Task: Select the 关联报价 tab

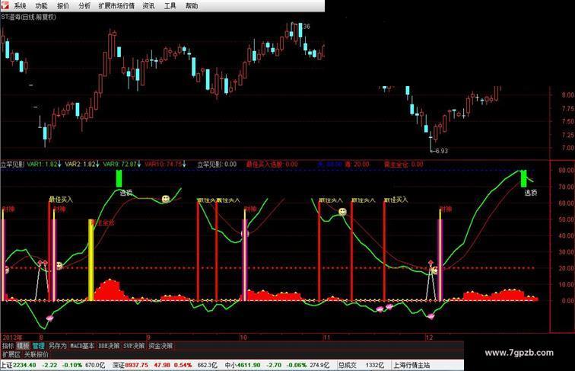Action: pyautogui.click(x=37, y=354)
